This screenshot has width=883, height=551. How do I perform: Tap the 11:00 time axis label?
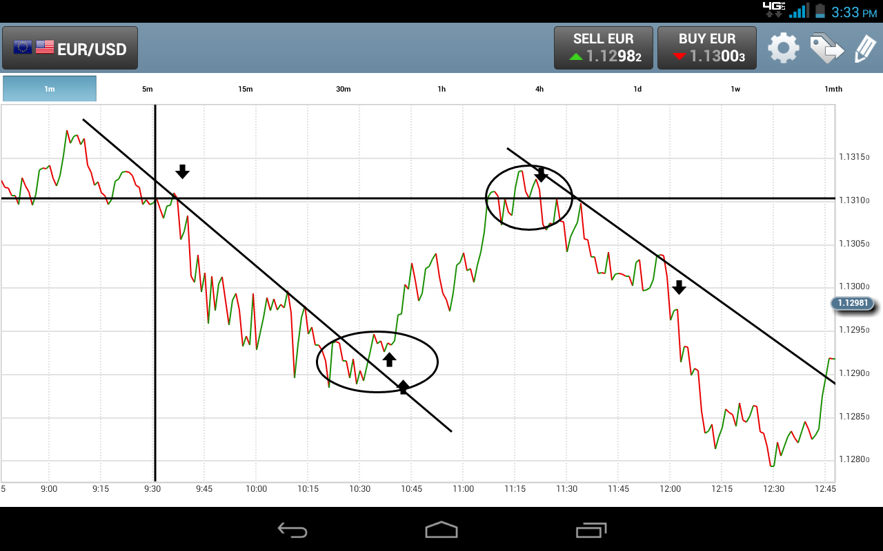pyautogui.click(x=463, y=489)
